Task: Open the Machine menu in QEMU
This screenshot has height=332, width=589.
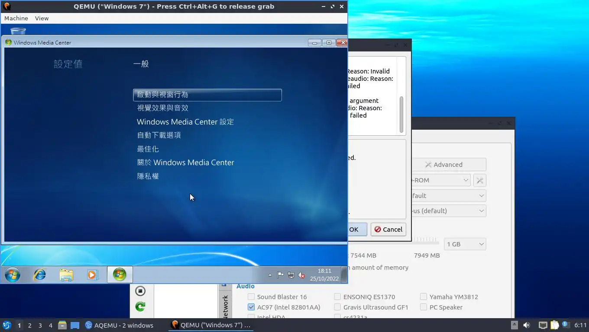Action: click(16, 18)
